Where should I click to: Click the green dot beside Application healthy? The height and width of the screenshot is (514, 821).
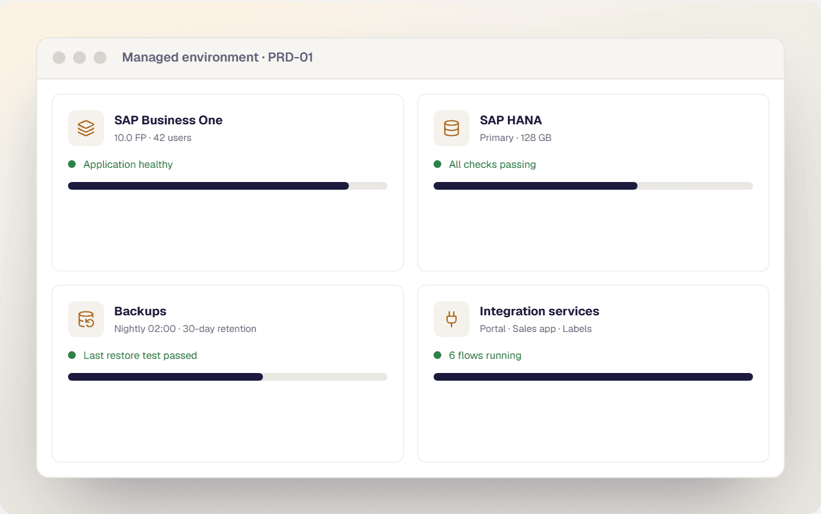point(72,164)
